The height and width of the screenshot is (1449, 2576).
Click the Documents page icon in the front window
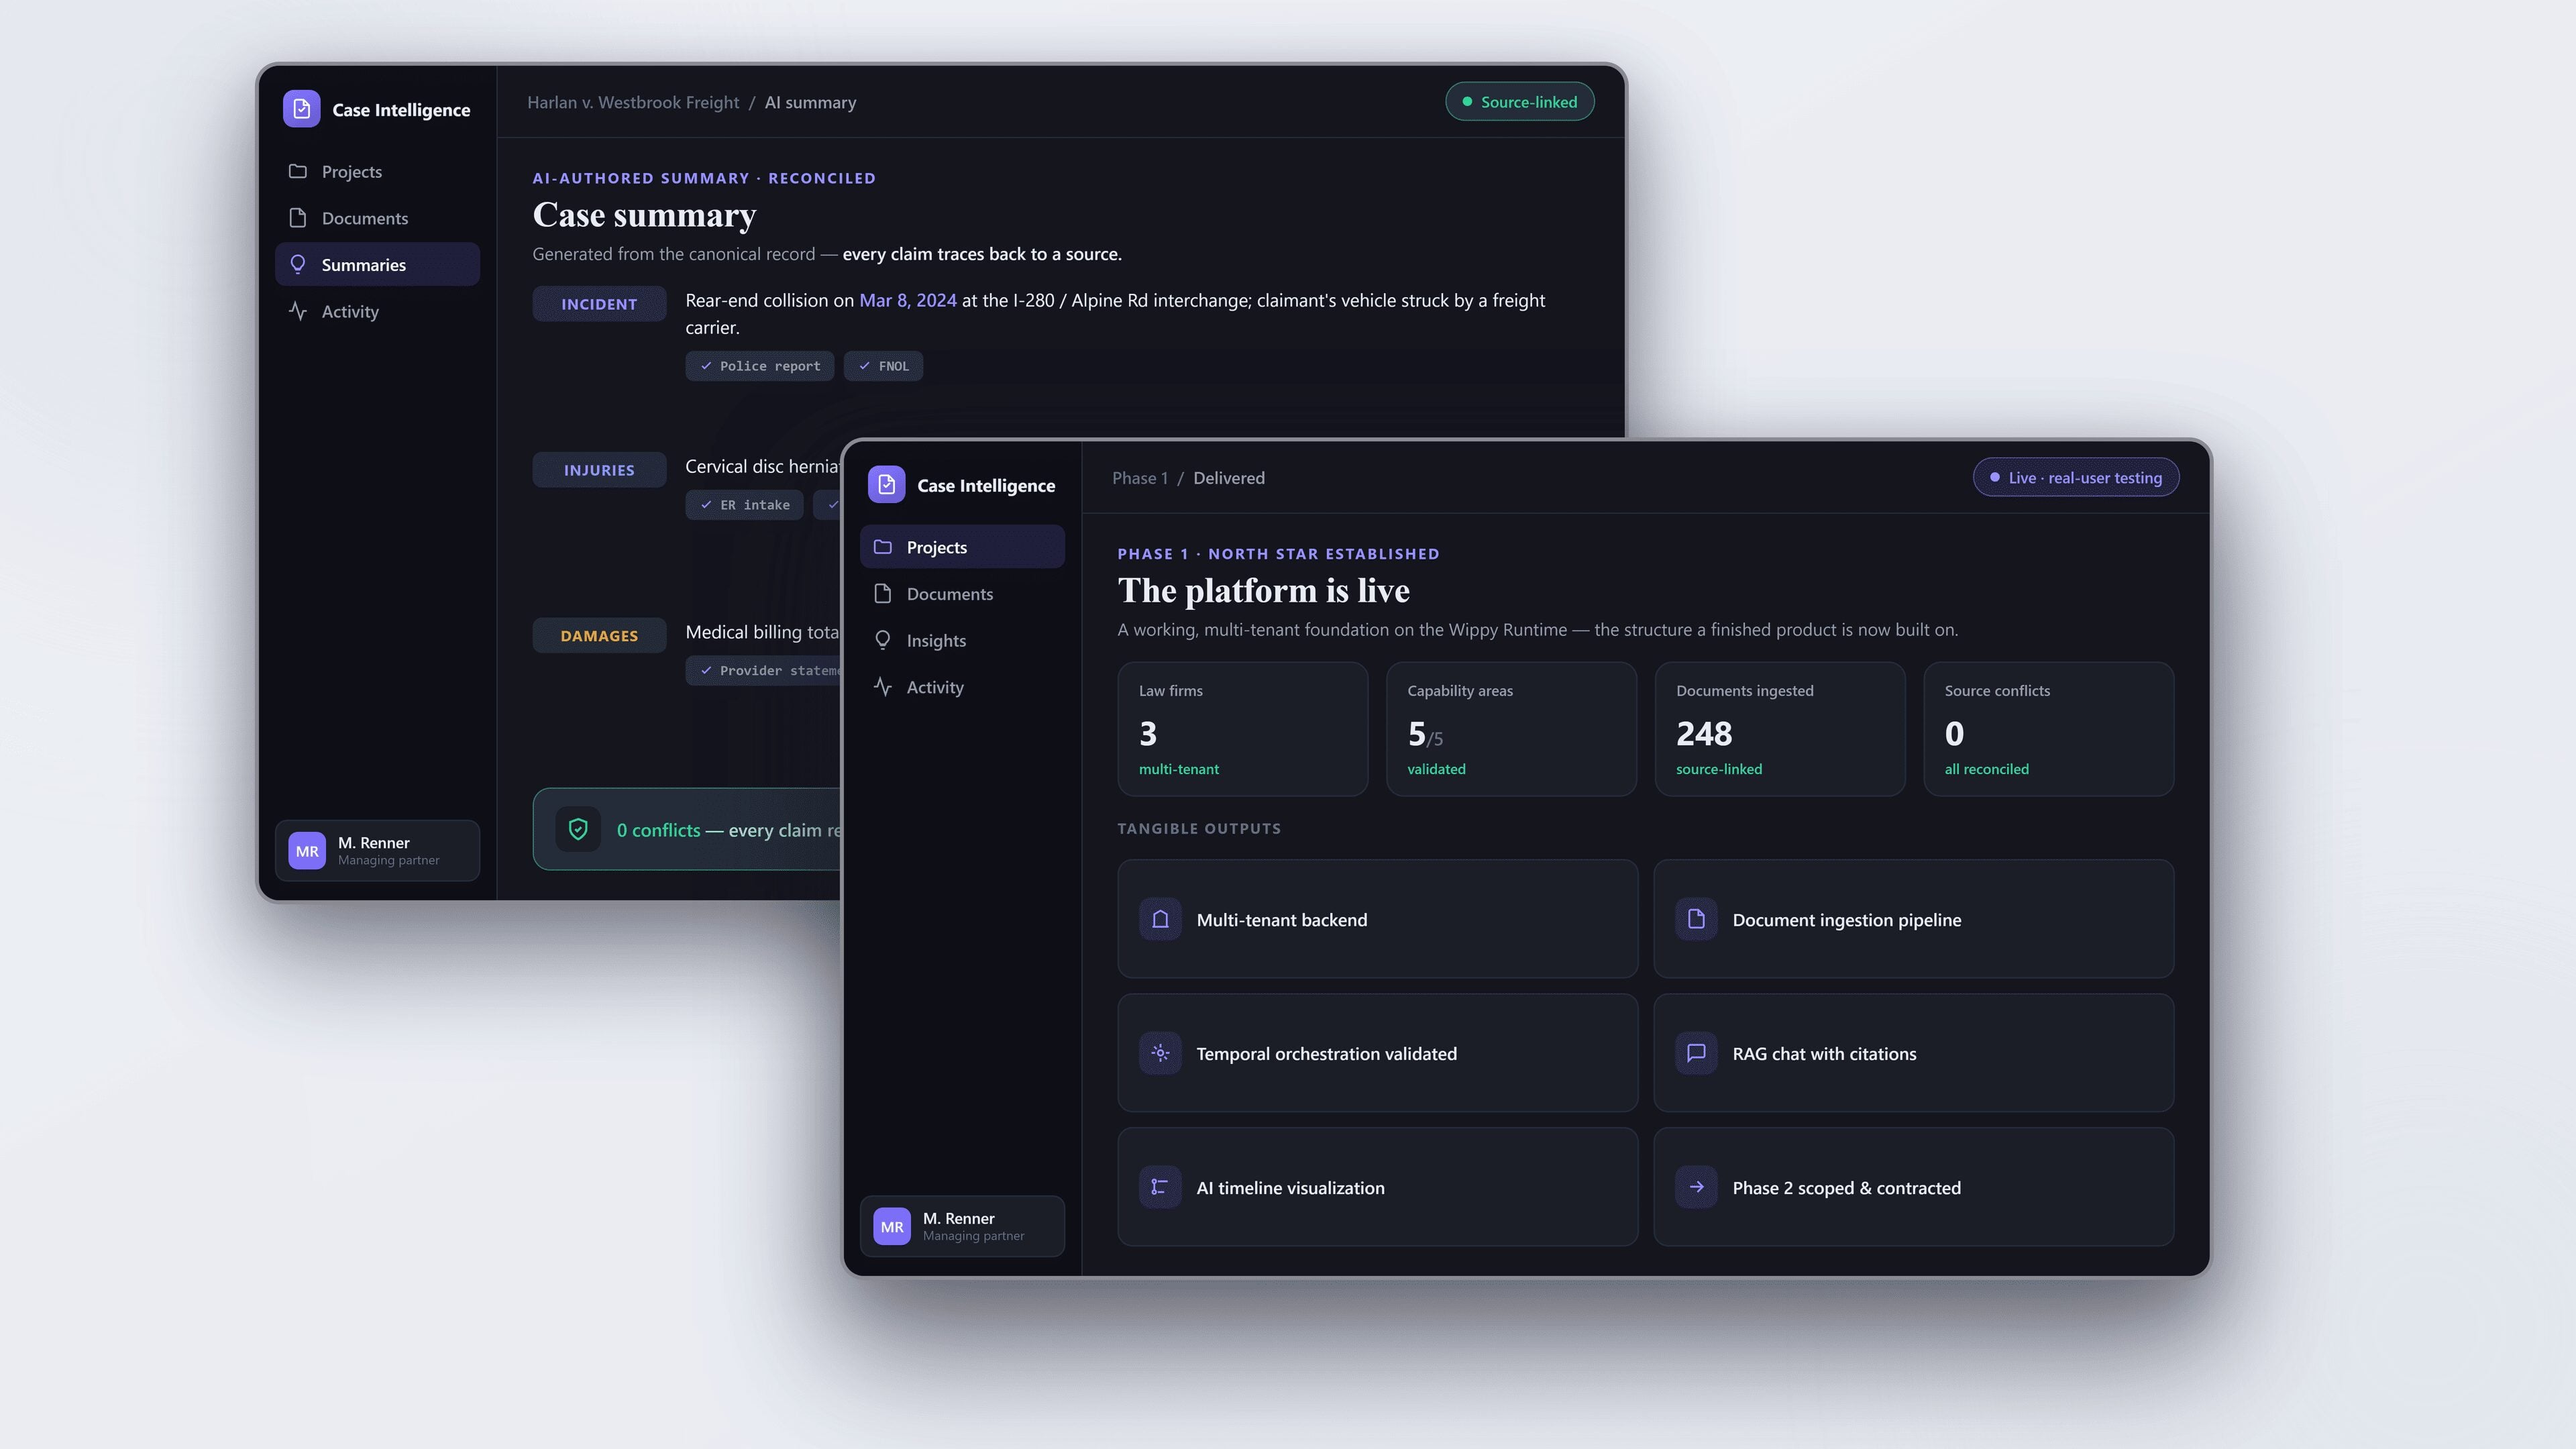(883, 594)
